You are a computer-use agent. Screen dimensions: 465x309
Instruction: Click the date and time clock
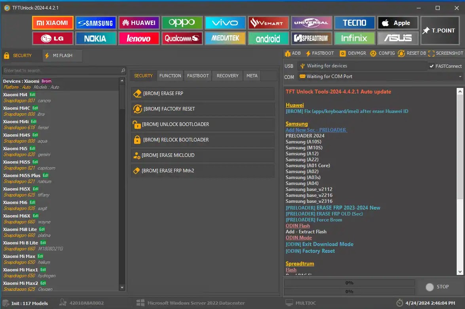pos(426,303)
